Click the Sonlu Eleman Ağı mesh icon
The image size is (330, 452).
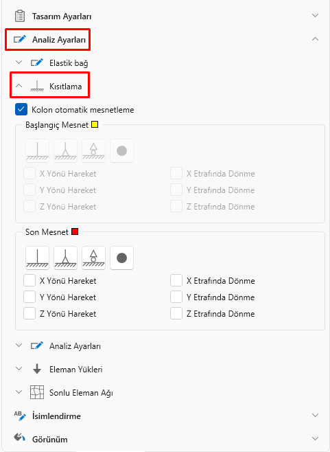[x=37, y=393]
